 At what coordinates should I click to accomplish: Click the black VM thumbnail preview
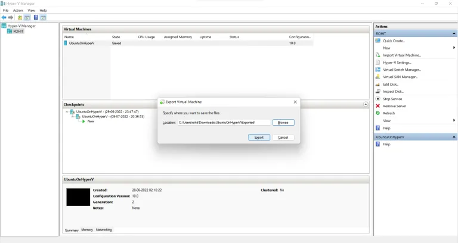78,197
